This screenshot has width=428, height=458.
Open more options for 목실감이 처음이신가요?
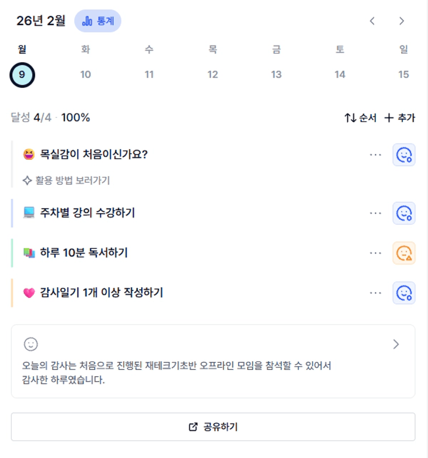376,155
